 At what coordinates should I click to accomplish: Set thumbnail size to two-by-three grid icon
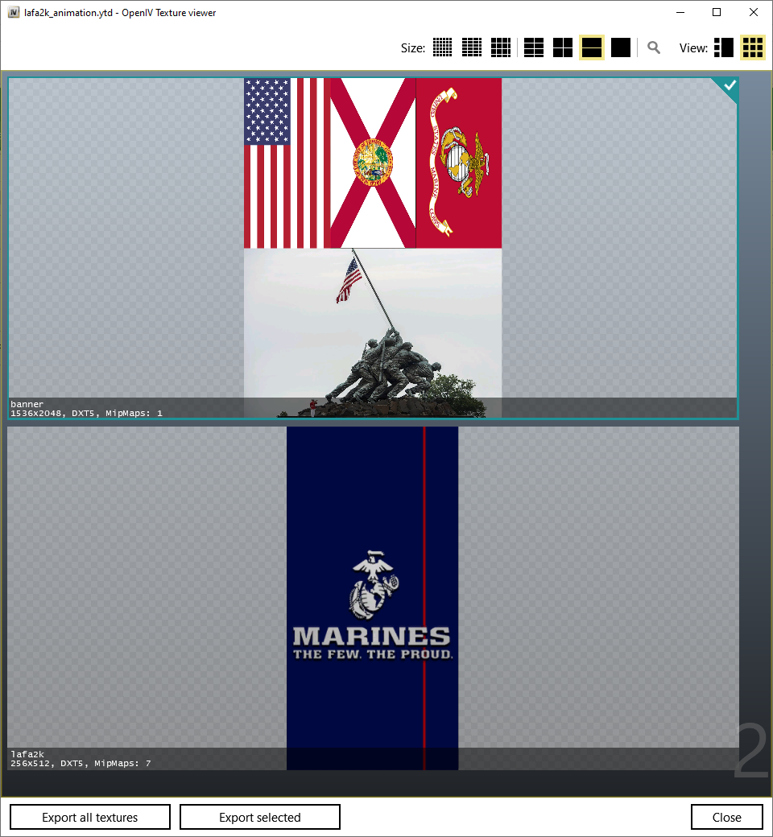[534, 47]
